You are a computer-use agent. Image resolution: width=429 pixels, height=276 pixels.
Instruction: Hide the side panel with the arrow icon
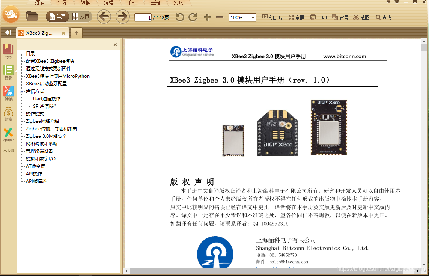(8, 33)
